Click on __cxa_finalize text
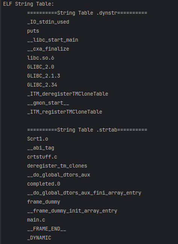The image size is (178, 244). coord(48,49)
